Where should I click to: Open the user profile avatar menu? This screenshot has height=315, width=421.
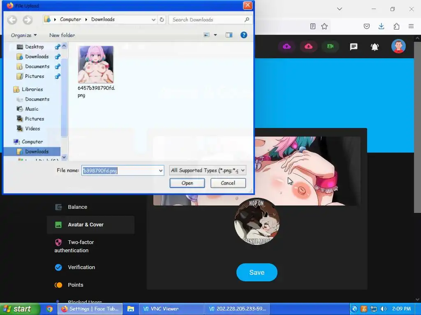coord(398,46)
